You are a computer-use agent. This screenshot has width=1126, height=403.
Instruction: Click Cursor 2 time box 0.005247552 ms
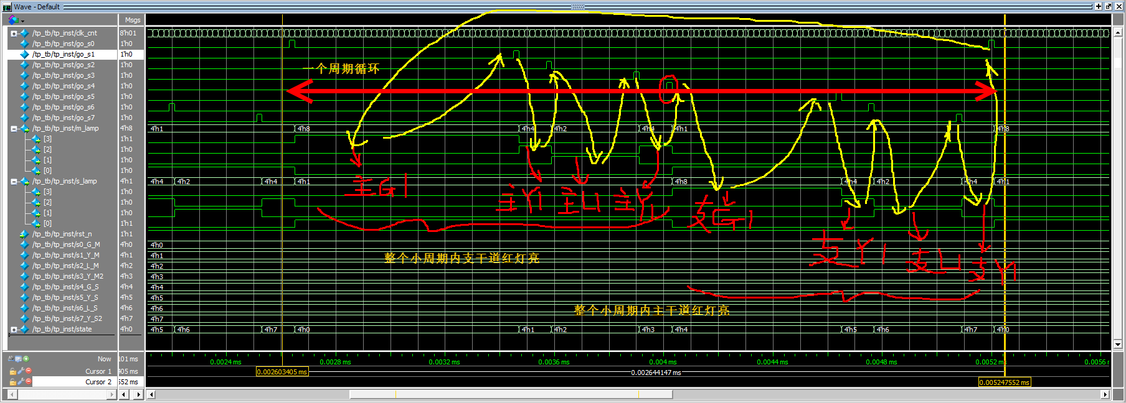(x=1005, y=382)
